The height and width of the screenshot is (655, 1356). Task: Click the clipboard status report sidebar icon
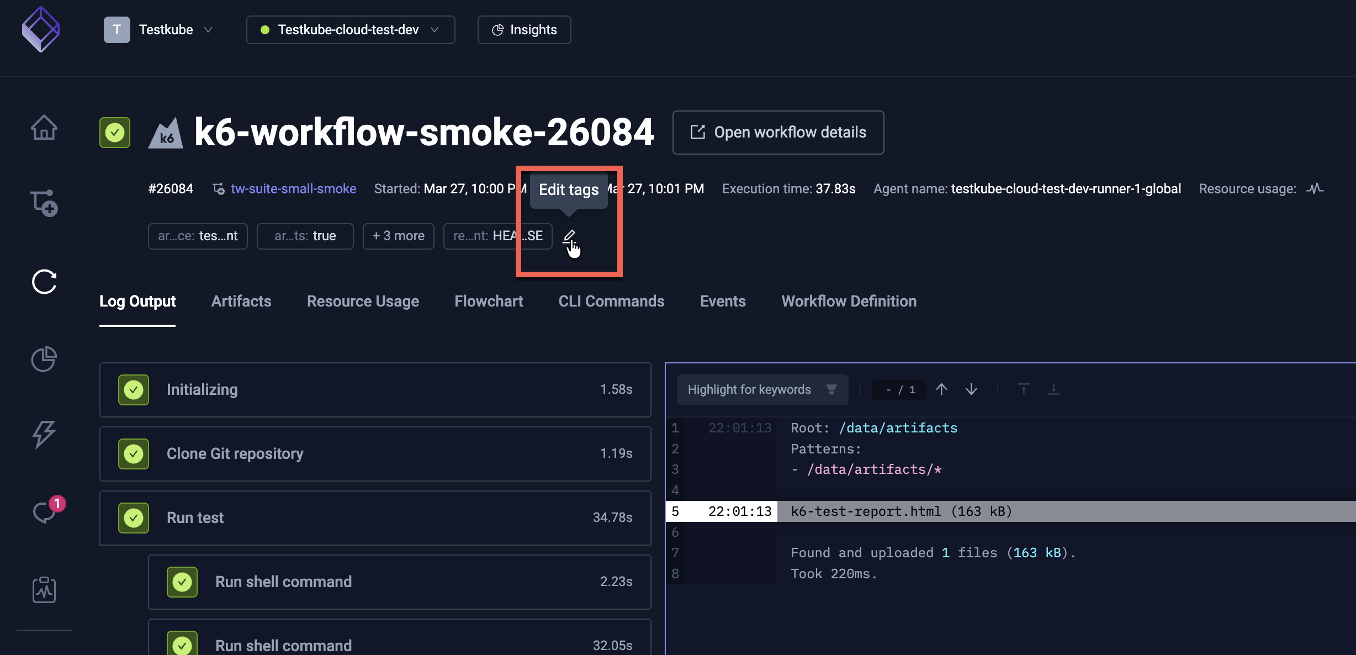[44, 590]
